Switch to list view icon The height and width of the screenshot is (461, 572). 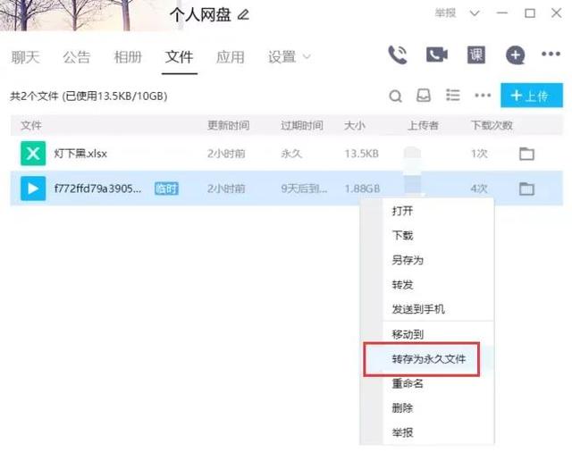pos(453,96)
